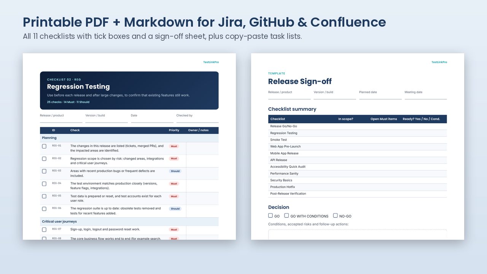The height and width of the screenshot is (274, 487).
Task: Click the Checked by field on Regression Testing page
Action: click(x=197, y=118)
